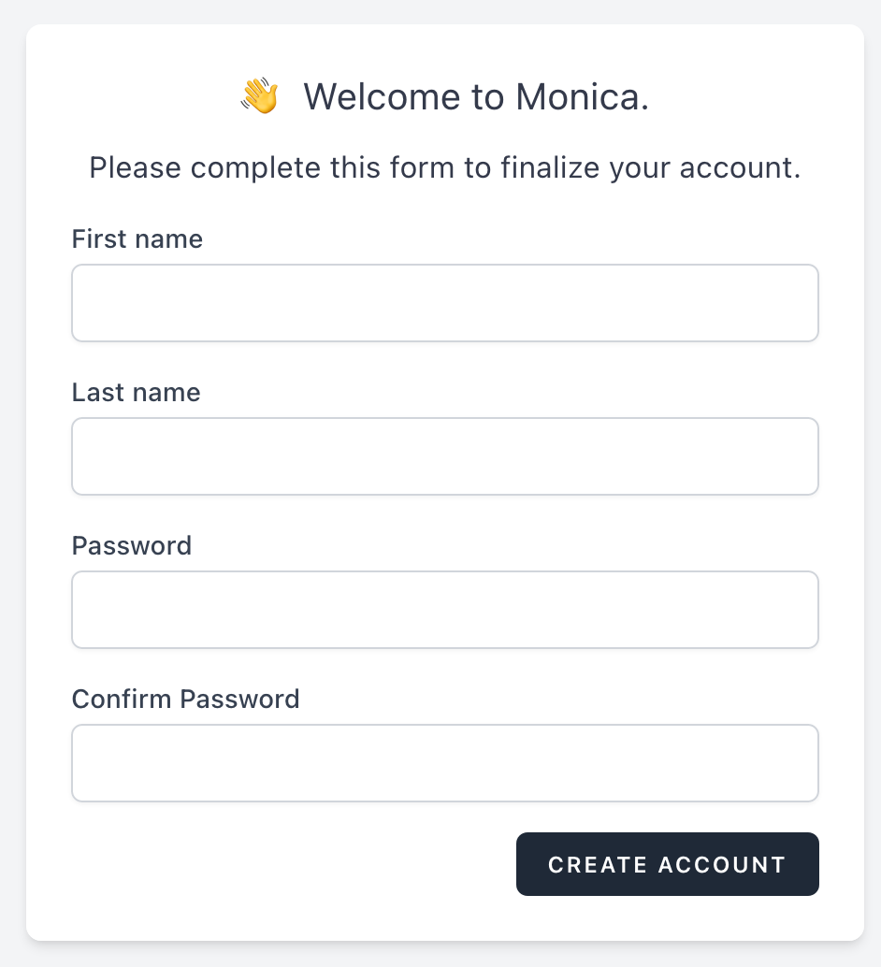The width and height of the screenshot is (881, 967).
Task: Select the Password entry field
Action: (445, 610)
